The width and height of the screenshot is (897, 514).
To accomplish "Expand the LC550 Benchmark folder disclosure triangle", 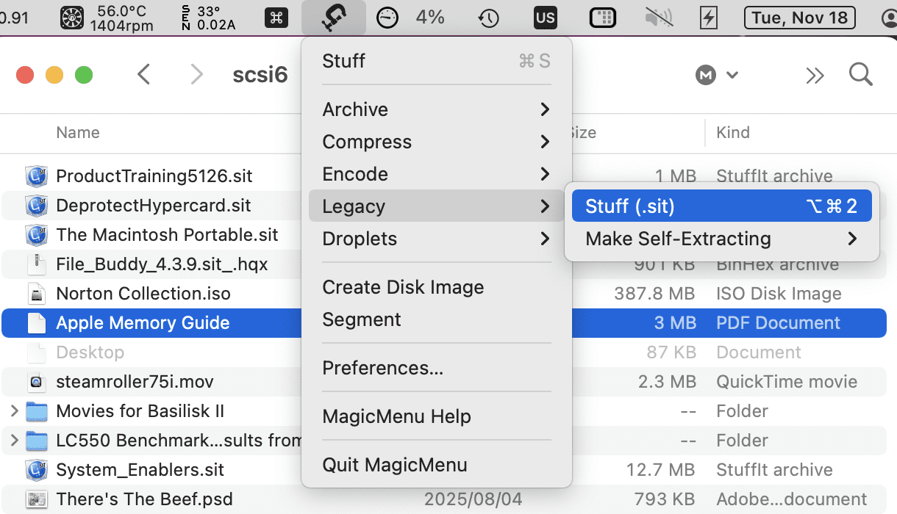I will (x=14, y=441).
